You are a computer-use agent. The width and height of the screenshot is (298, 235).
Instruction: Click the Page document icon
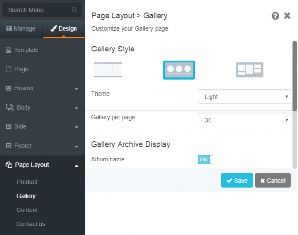8,69
